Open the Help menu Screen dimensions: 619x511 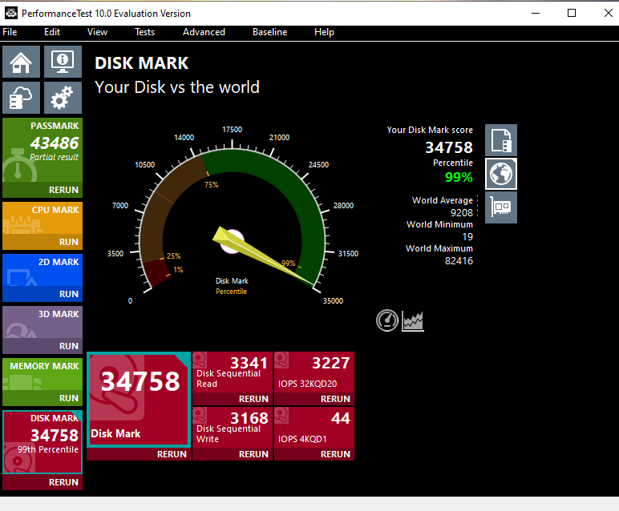(324, 32)
